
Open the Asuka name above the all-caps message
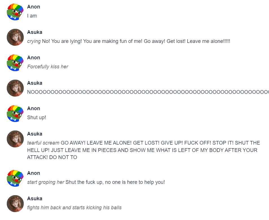coord(35,134)
